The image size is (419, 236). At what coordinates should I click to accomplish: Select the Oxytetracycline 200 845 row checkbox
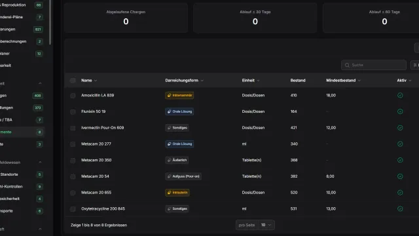[73, 209]
